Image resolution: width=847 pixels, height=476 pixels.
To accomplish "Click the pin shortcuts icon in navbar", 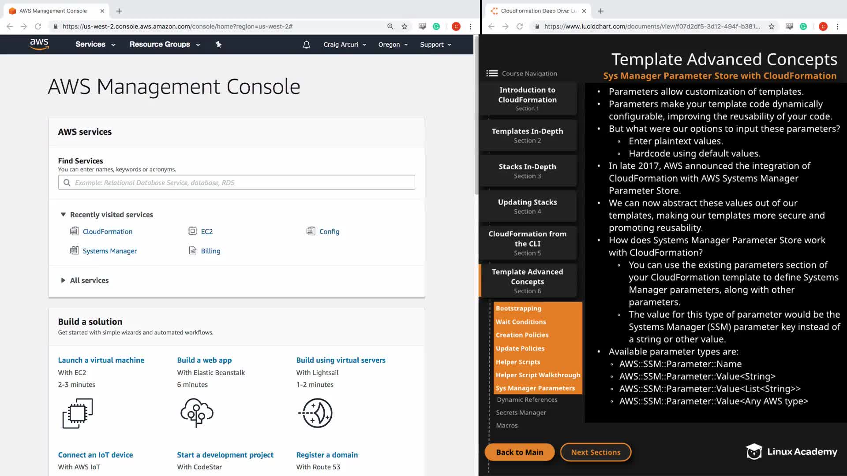I will tap(218, 44).
